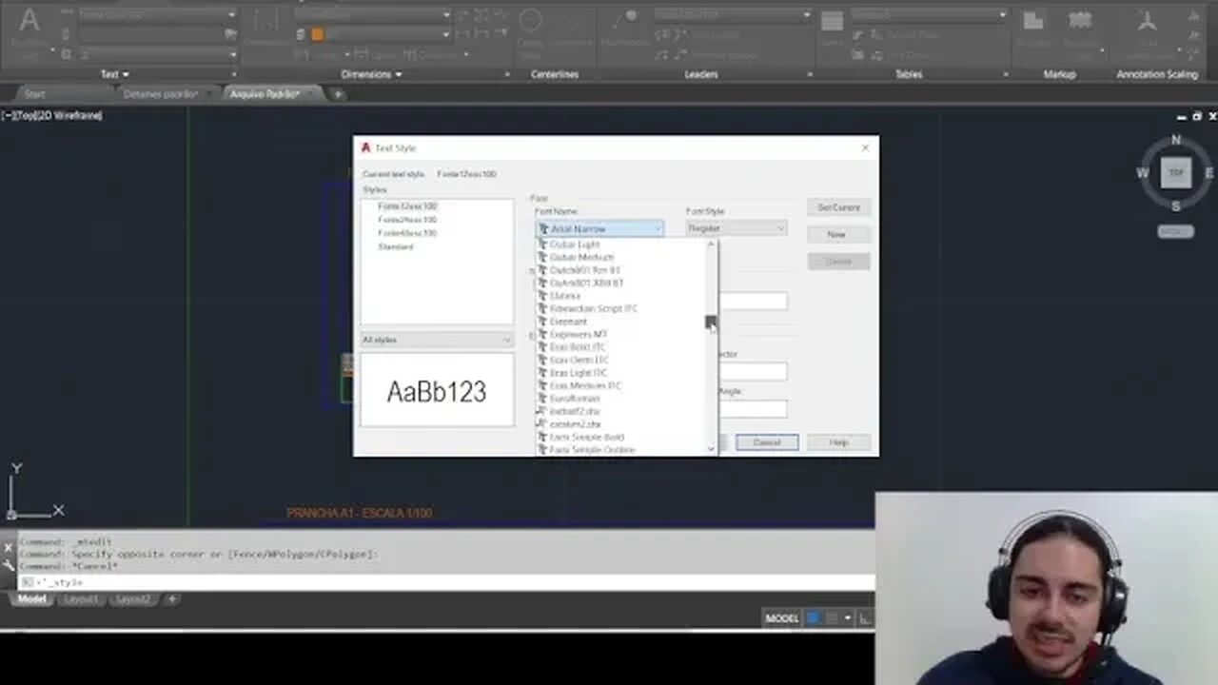Viewport: 1218px width, 685px height.
Task: Click the font list scrollbar thumb
Action: point(711,323)
